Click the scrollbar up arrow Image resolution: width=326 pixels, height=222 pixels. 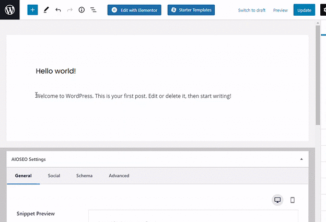coord(318,23)
